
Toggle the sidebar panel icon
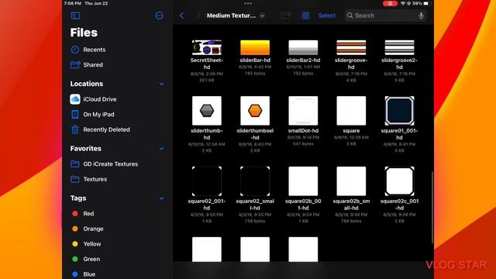[75, 15]
